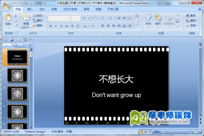This screenshot has height=136, width=204.
Task: Click the Arrange icon
Action: tap(158, 17)
